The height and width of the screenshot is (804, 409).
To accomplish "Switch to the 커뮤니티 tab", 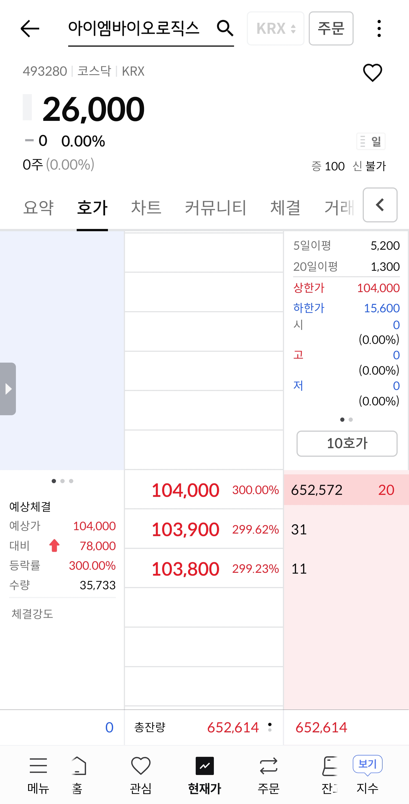I will (x=215, y=208).
